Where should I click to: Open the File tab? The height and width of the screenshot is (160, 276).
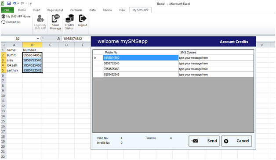[x=7, y=10]
